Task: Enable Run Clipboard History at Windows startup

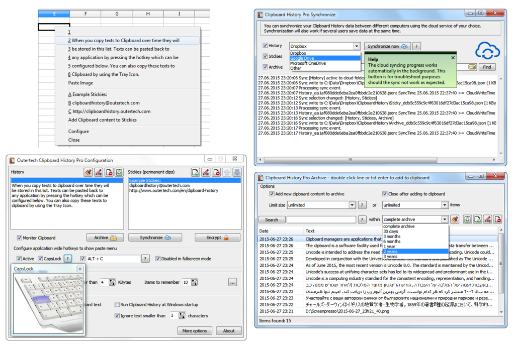Action: (x=117, y=304)
